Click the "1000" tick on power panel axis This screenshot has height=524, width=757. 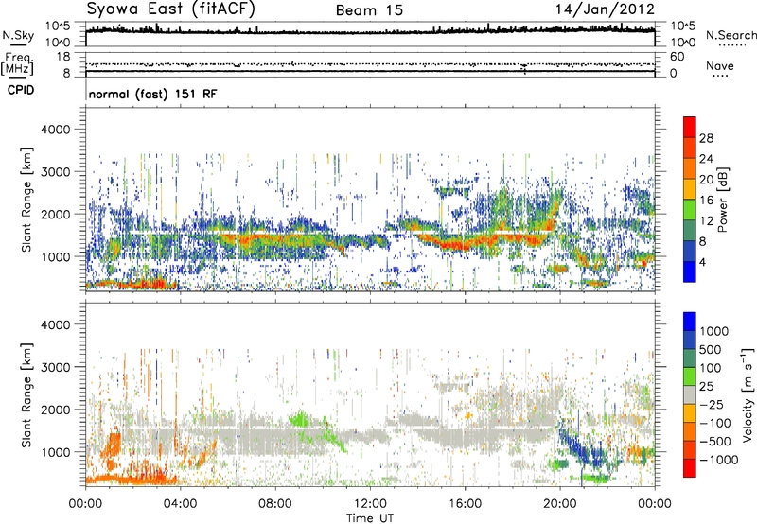55,256
